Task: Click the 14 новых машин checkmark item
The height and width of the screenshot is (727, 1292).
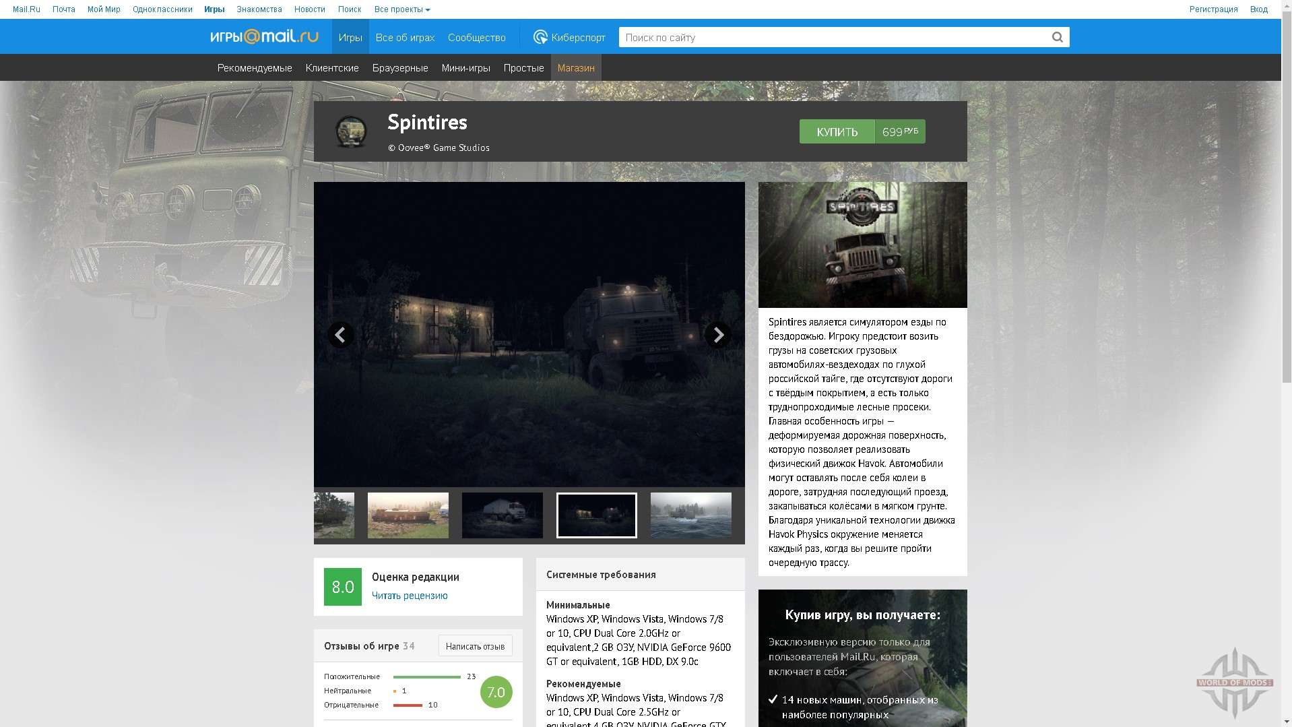Action: (x=853, y=707)
